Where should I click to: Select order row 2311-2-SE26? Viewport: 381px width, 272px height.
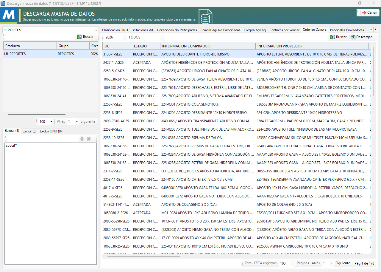(237, 171)
